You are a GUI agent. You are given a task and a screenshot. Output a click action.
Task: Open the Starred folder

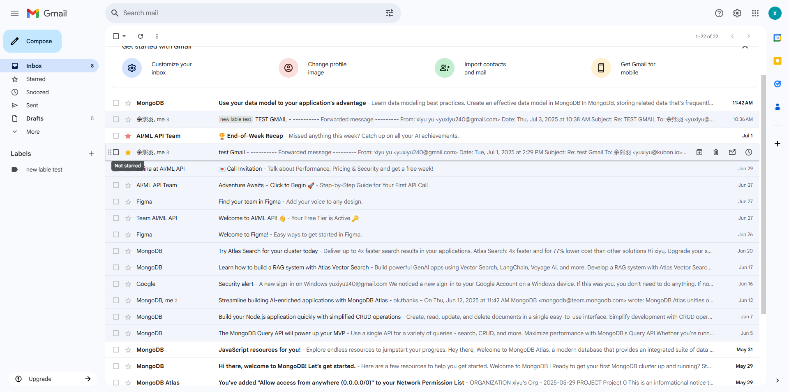click(x=36, y=79)
